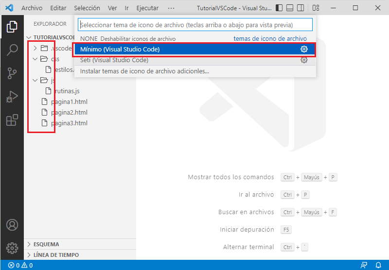Open Source Control view
Image resolution: width=389 pixels, height=270 pixels.
coord(12,73)
